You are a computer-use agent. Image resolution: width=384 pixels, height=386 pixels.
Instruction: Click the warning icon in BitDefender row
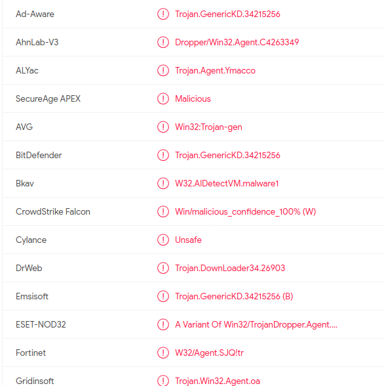[x=163, y=155]
